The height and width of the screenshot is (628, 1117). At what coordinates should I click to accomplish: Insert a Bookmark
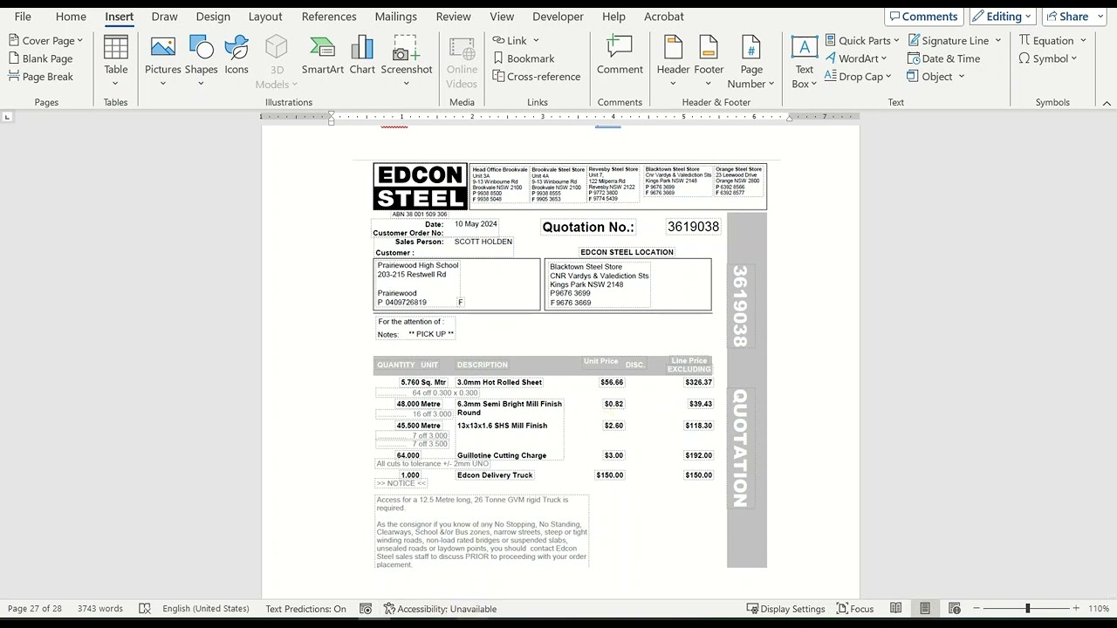524,58
